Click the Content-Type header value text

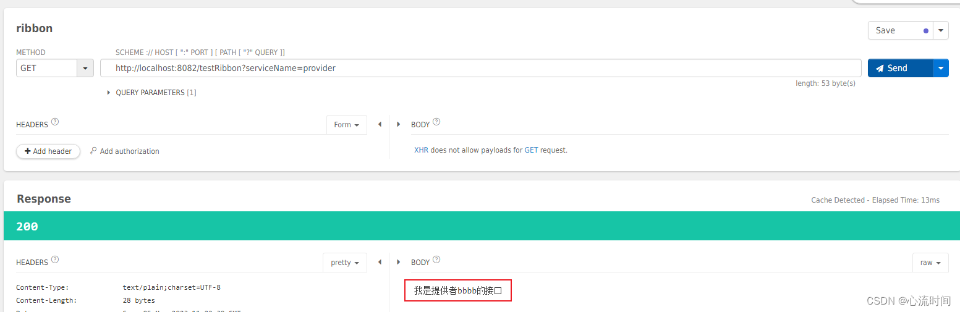tap(172, 287)
